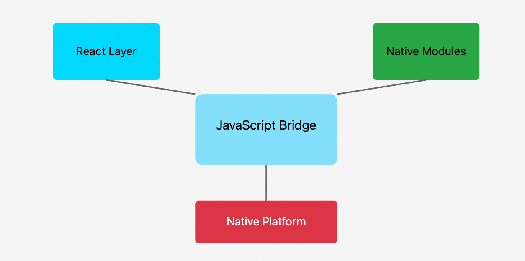Screen dimensions: 525x261
Task: Click the Native Platform text label
Action: pos(266,222)
